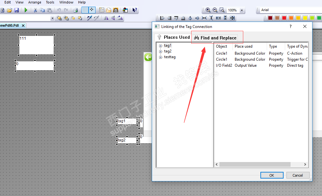Open the Window menu
The height and width of the screenshot is (196, 322).
tap(66, 2)
